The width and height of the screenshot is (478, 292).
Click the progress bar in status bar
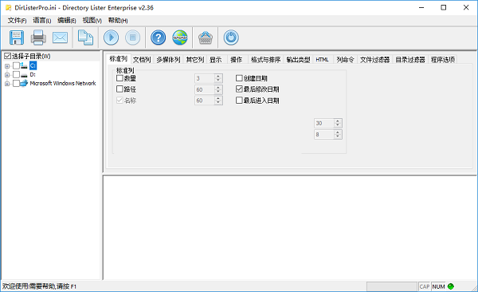pyautogui.click(x=391, y=286)
